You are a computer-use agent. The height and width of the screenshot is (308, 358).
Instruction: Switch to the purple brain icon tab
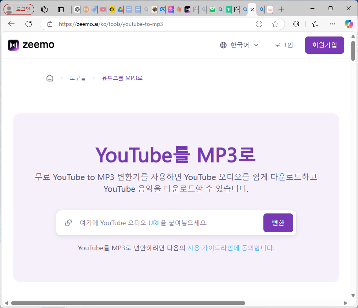click(171, 9)
